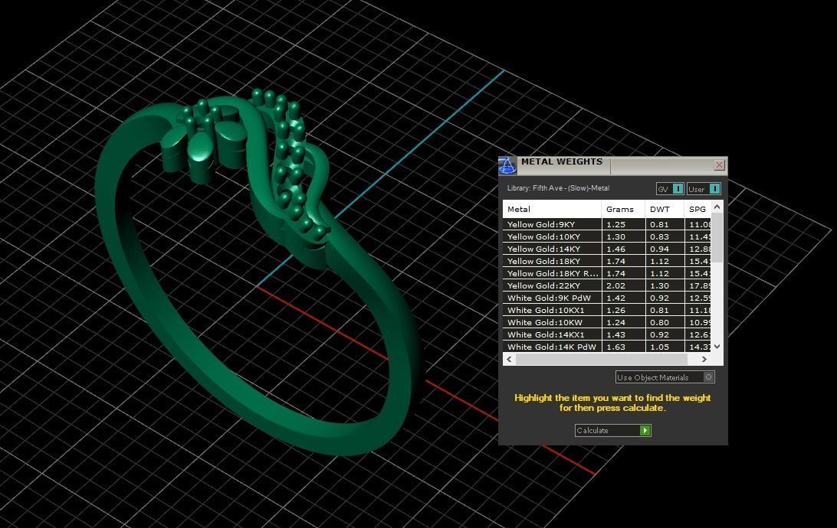
Task: Select the White Gold:10KW row
Action: [x=606, y=322]
